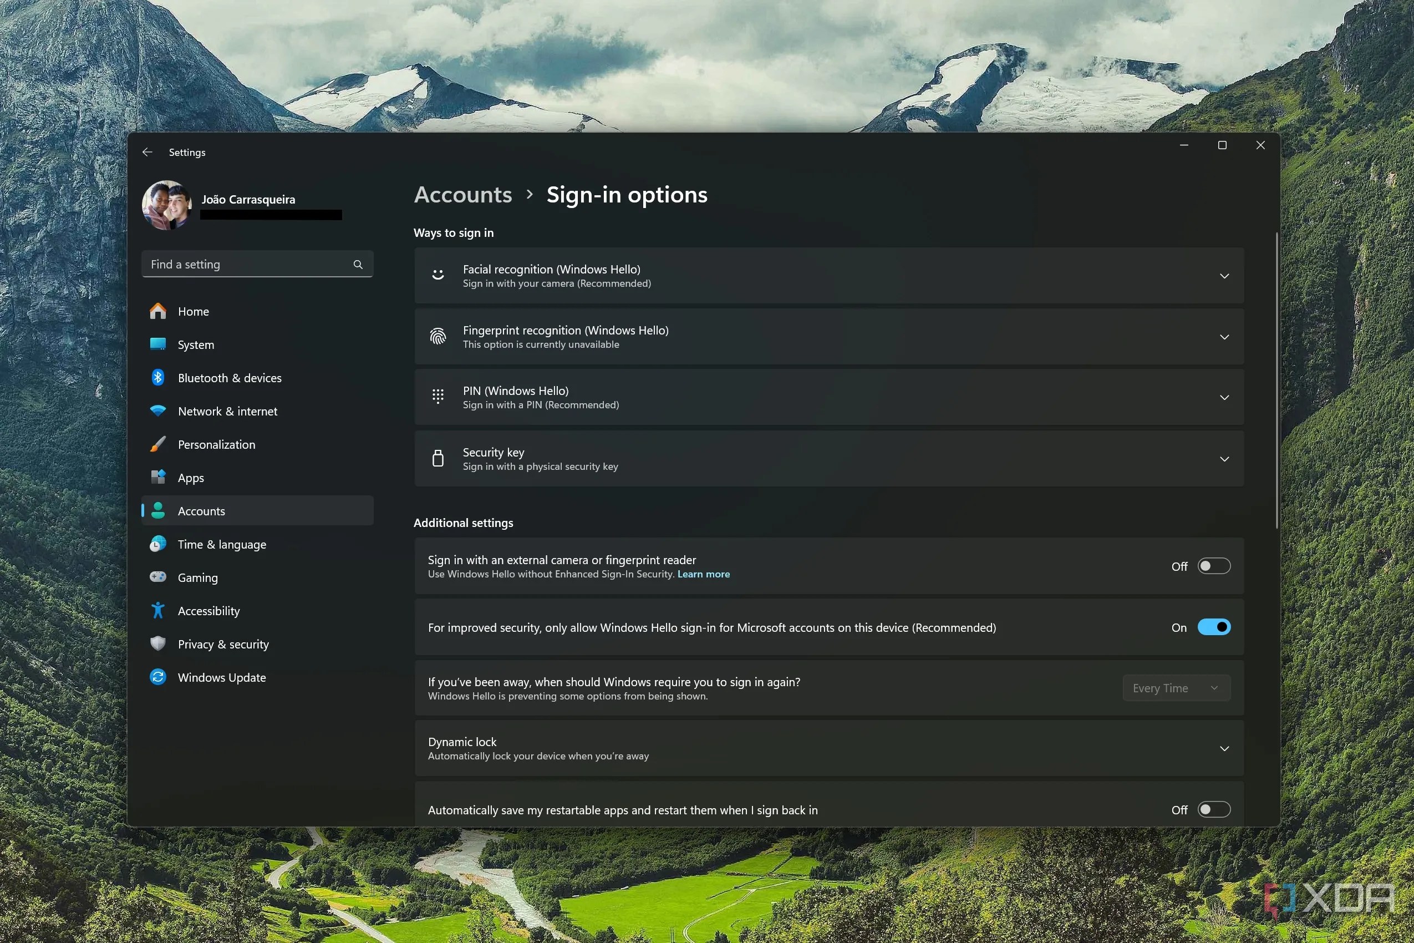Expand Facial recognition (Windows Hello) section
The image size is (1414, 943).
click(1224, 276)
